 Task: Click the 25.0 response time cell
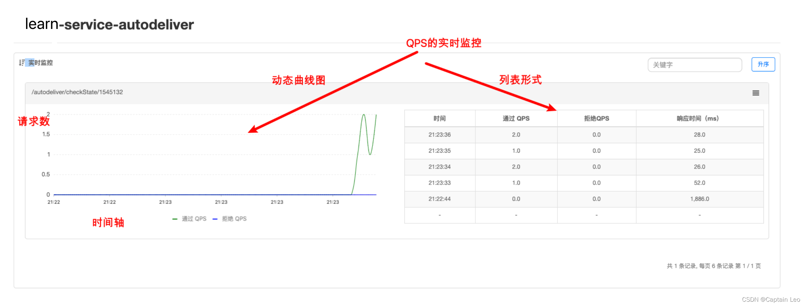pyautogui.click(x=700, y=151)
